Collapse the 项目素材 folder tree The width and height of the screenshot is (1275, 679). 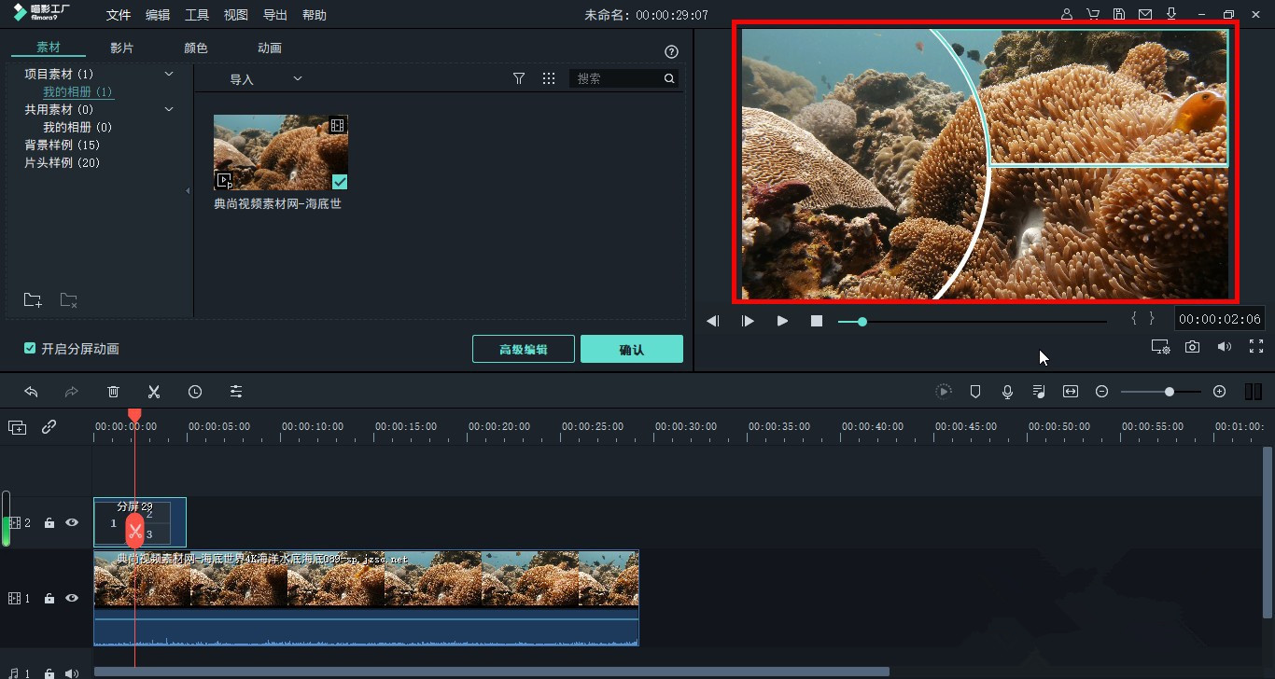point(169,74)
